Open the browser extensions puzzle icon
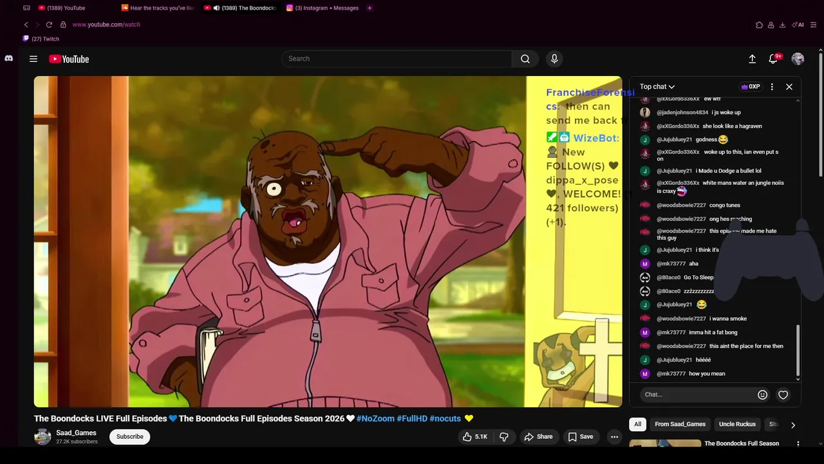This screenshot has width=824, height=464. (x=759, y=24)
